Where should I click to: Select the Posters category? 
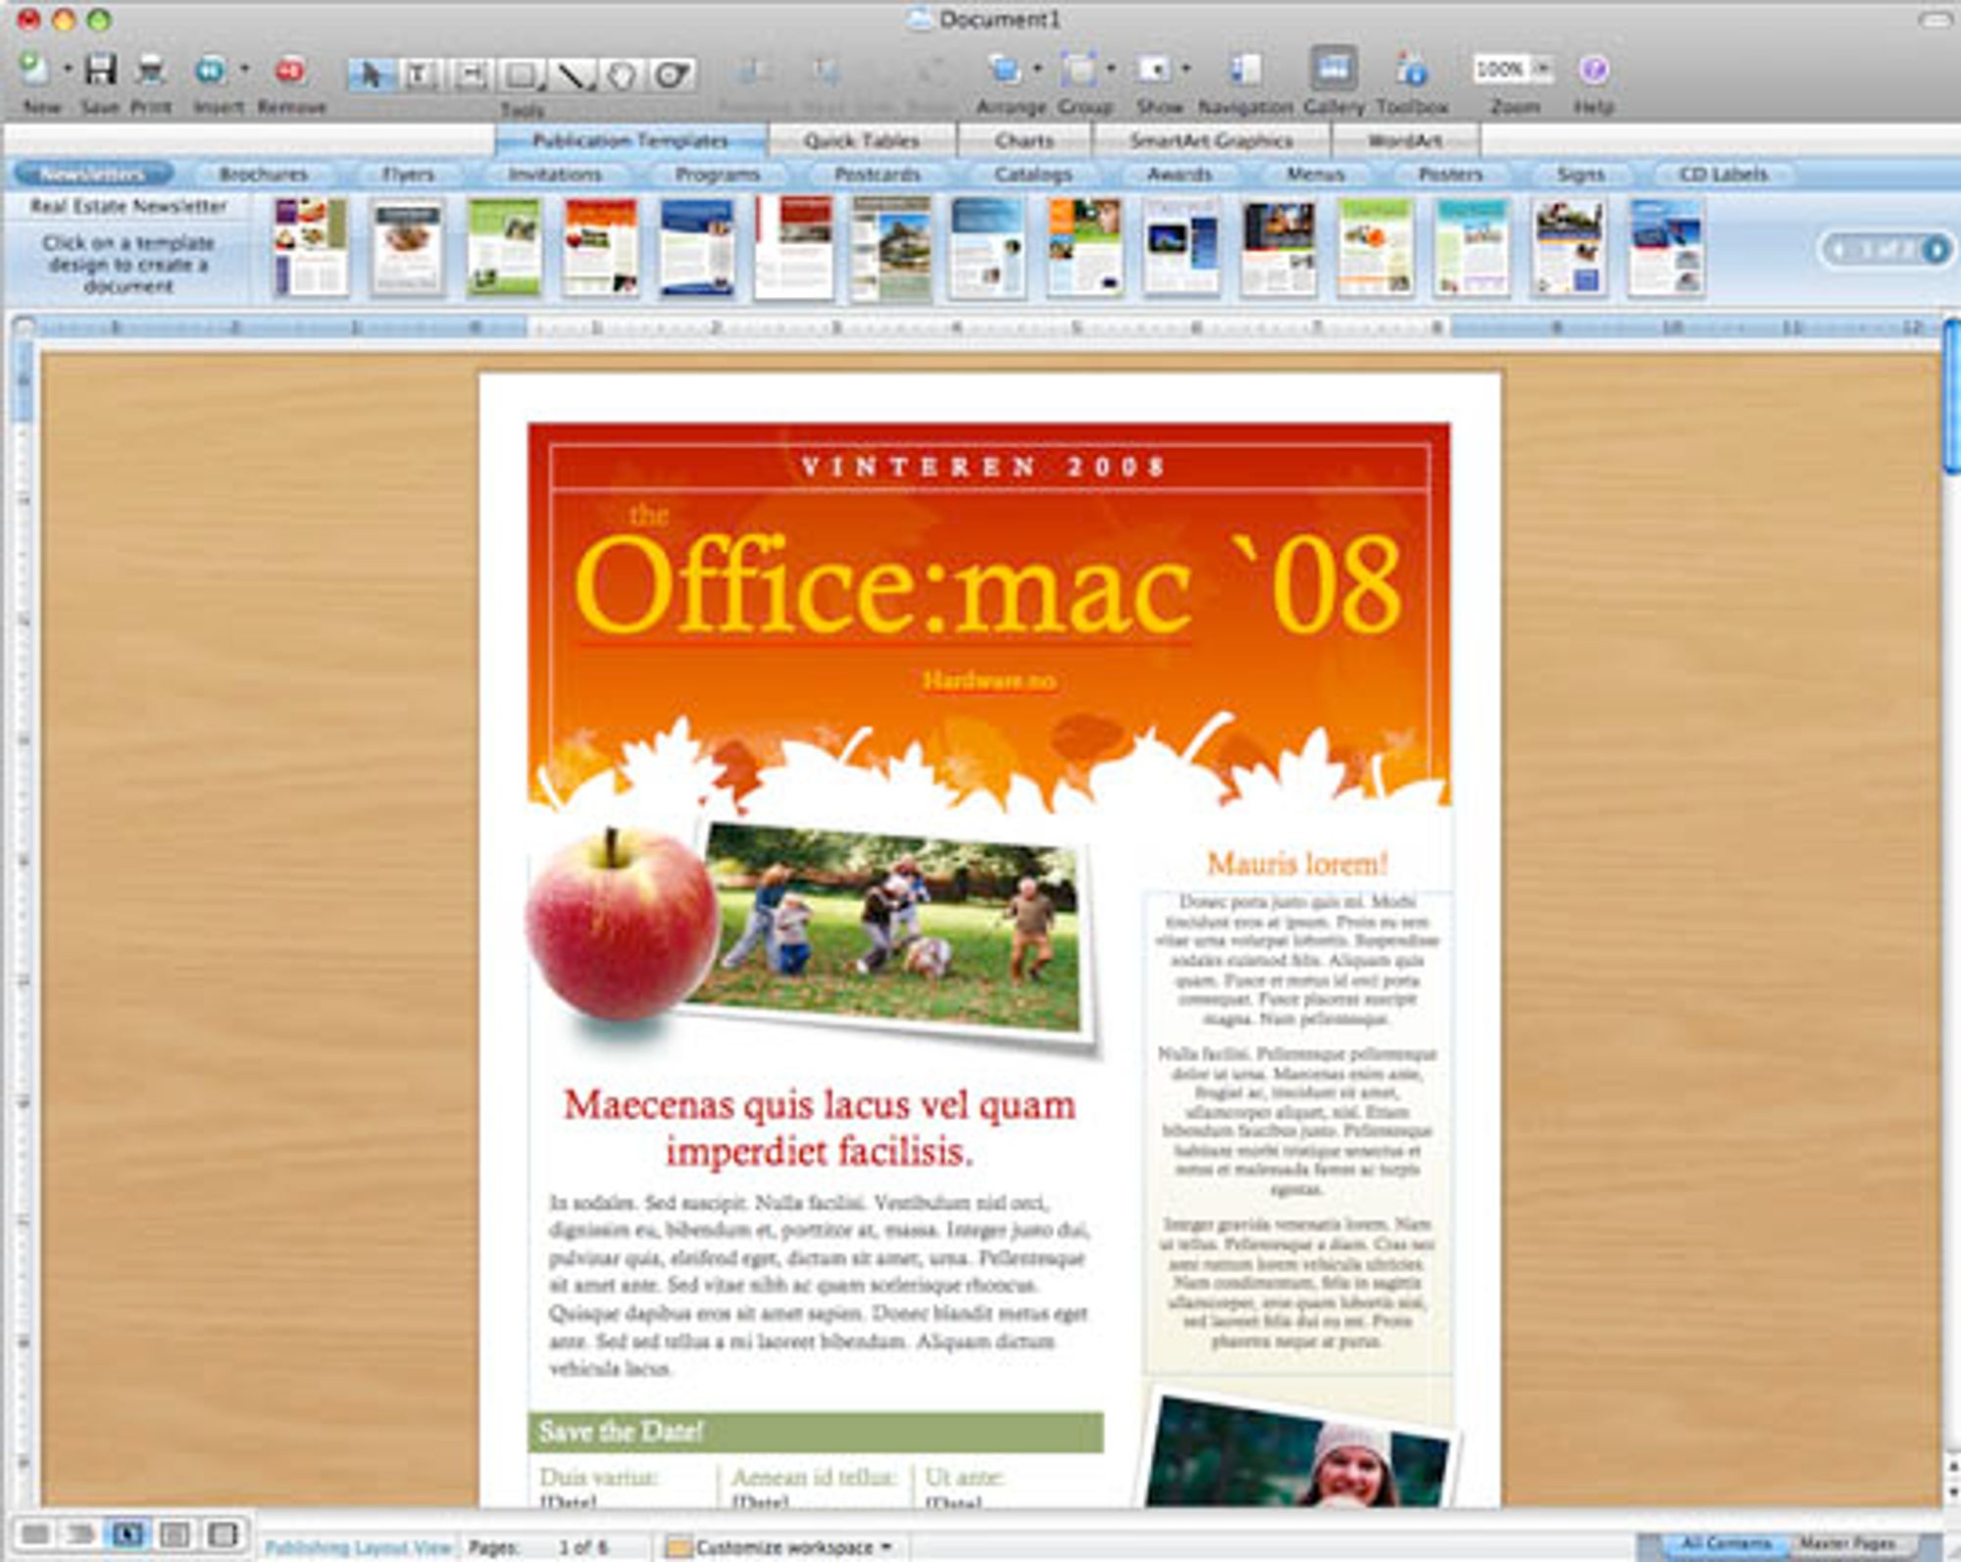tap(1450, 175)
